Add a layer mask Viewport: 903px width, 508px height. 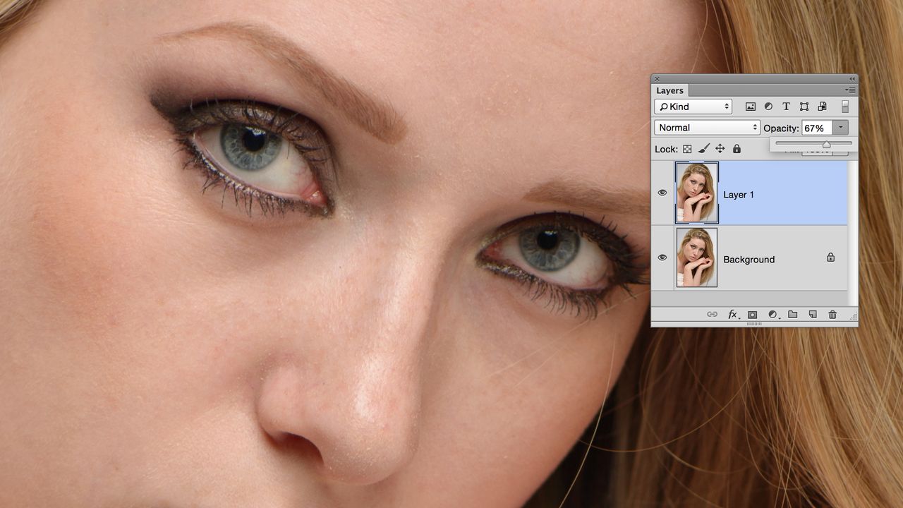(753, 315)
